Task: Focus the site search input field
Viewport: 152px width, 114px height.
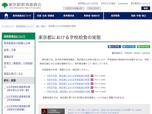Action: tap(122, 8)
